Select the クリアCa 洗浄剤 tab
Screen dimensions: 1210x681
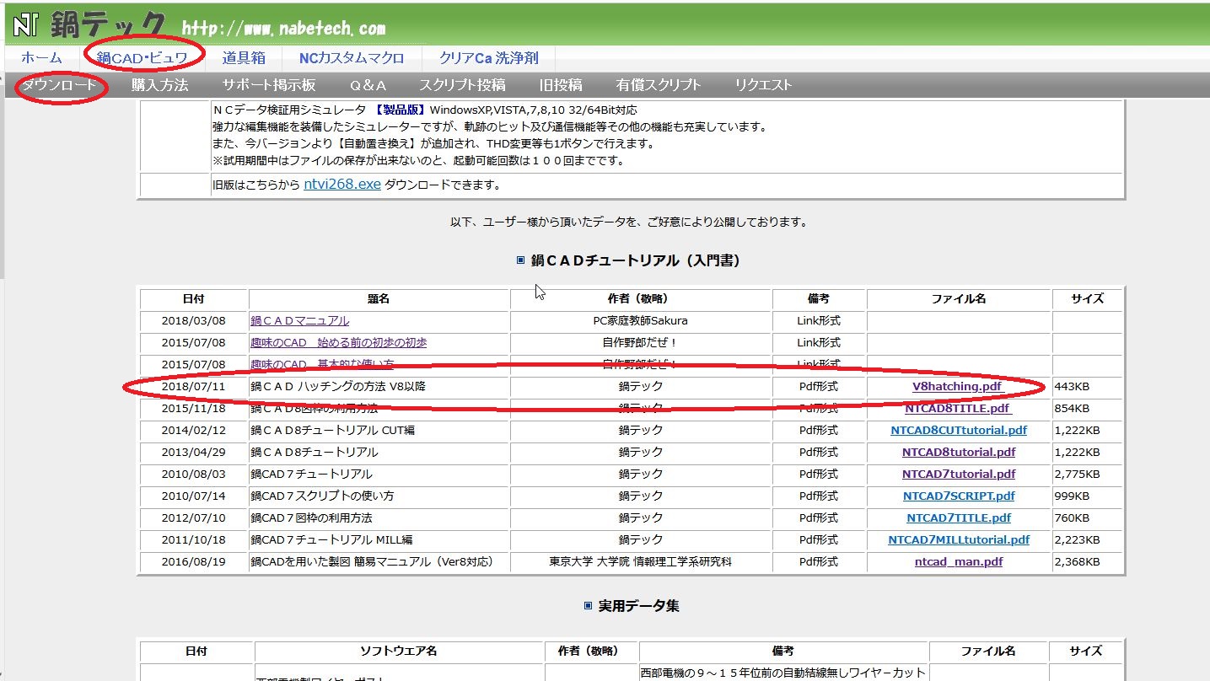tap(488, 58)
